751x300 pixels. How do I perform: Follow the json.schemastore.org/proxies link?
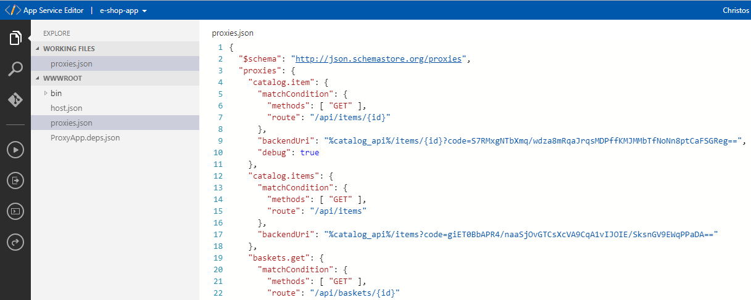coord(379,59)
